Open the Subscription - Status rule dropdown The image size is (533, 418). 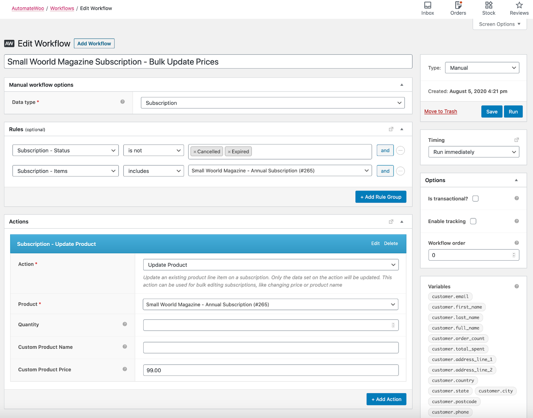pyautogui.click(x=66, y=150)
